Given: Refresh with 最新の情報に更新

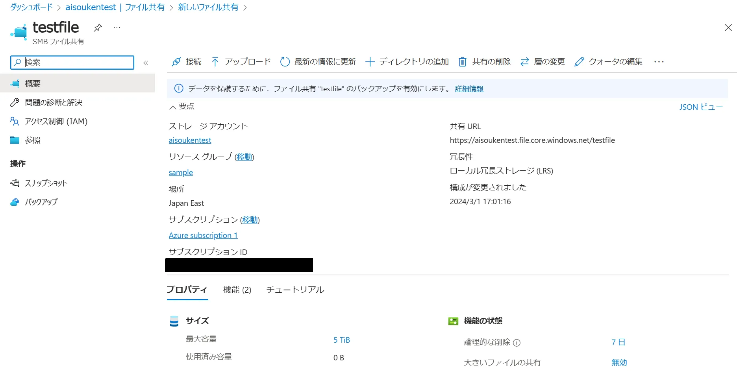Looking at the screenshot, I should tap(318, 62).
